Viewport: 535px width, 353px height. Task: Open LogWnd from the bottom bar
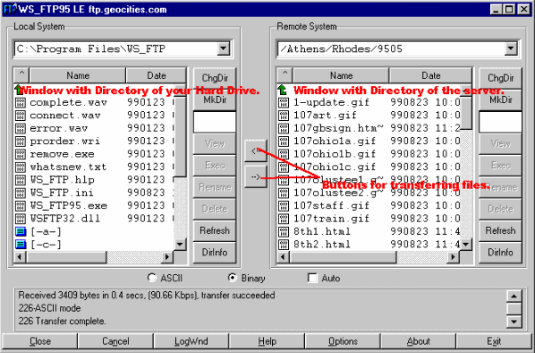[191, 341]
